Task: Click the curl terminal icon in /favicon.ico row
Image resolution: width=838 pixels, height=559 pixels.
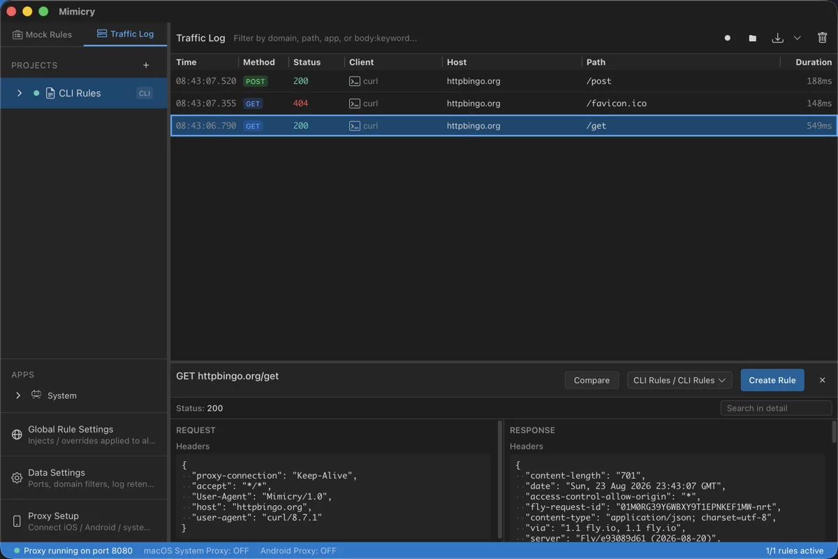Action: [x=355, y=103]
